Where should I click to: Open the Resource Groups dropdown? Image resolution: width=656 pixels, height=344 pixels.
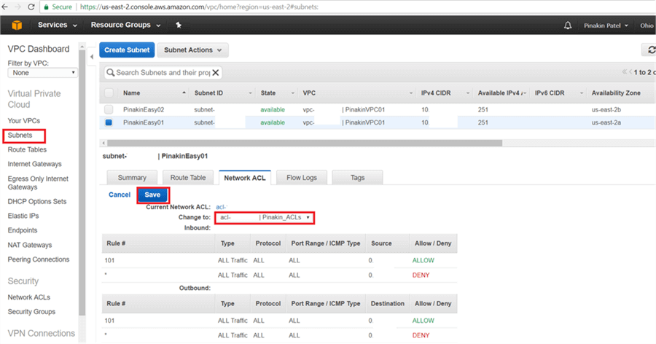[126, 25]
